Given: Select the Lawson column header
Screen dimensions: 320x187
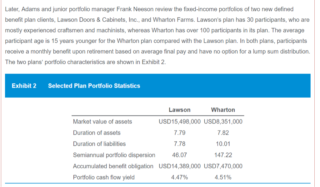Looking at the screenshot, I should tap(179, 110).
